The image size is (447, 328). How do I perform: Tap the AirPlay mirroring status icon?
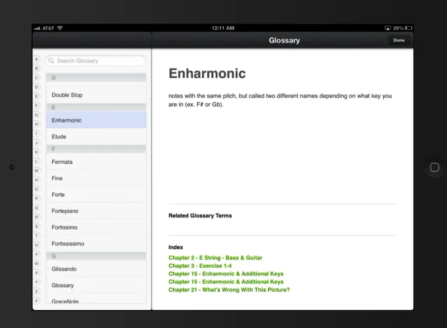point(388,28)
